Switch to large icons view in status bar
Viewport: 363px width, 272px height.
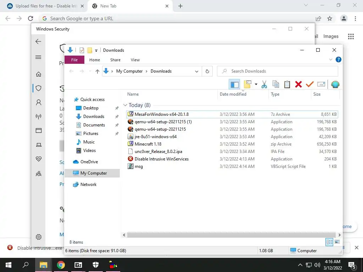pos(337,242)
